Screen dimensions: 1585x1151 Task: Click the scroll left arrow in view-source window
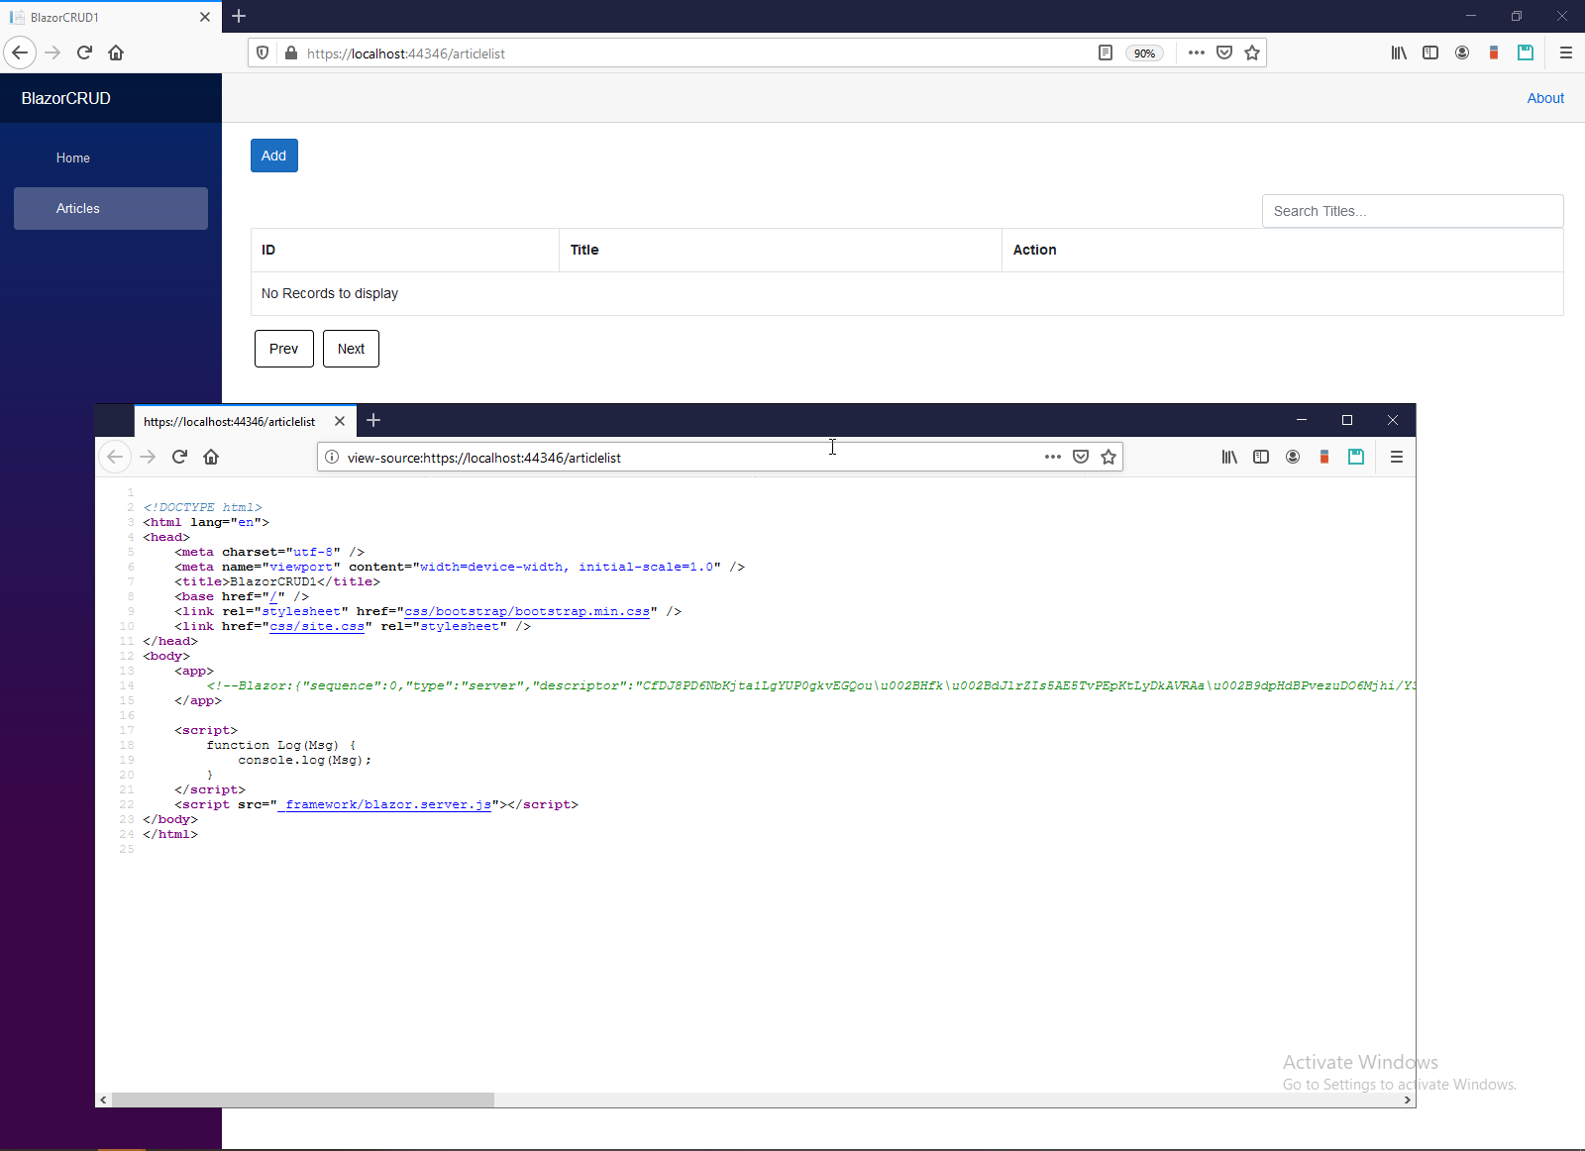pyautogui.click(x=103, y=1100)
